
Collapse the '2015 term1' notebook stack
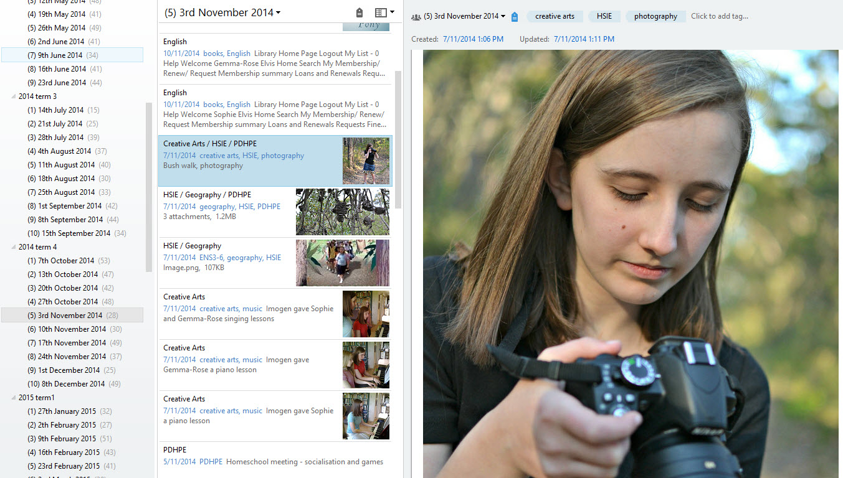pyautogui.click(x=14, y=398)
